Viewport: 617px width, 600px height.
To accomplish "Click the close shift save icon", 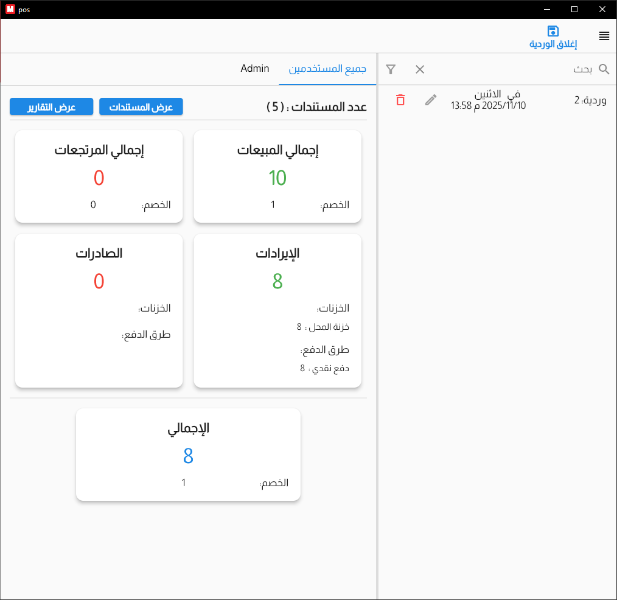I will pos(553,30).
